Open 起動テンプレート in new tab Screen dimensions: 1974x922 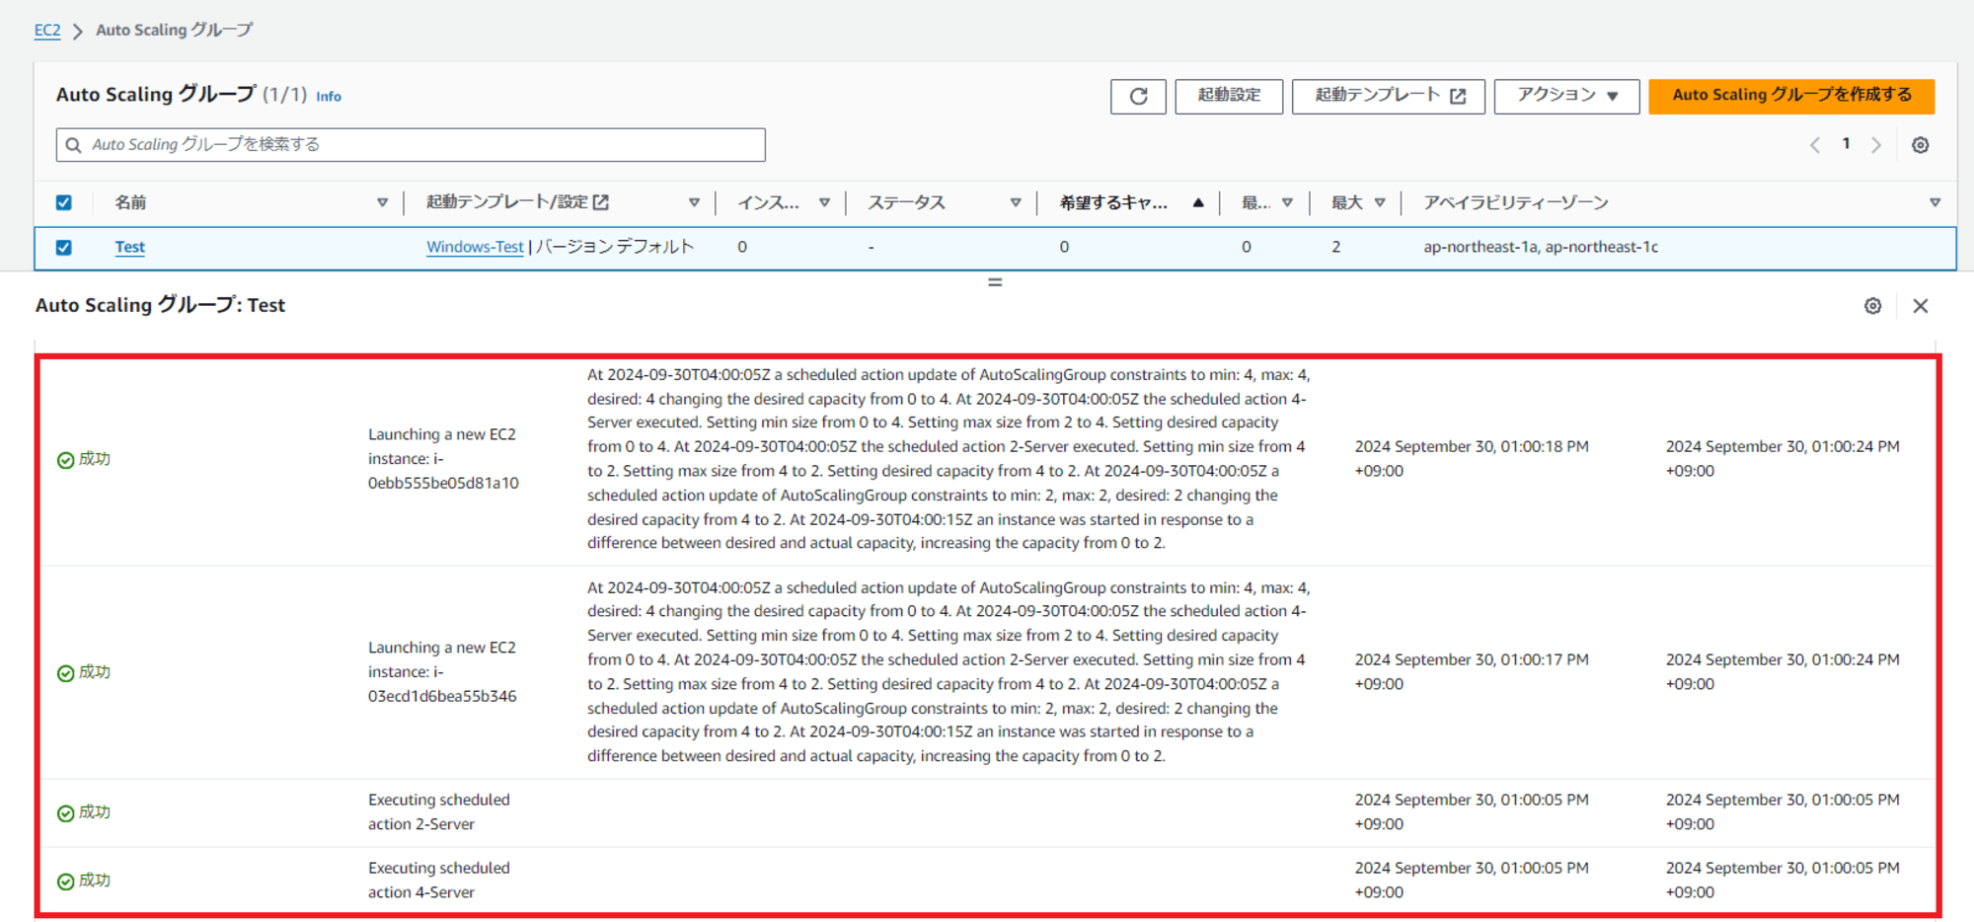(x=1388, y=96)
